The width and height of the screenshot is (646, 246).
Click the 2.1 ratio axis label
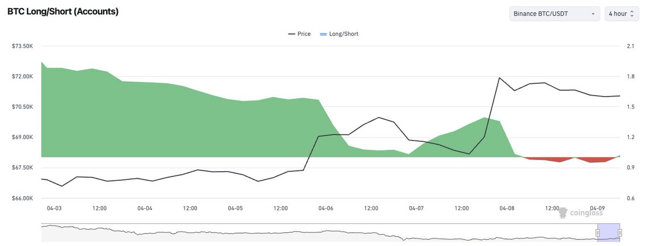click(x=630, y=46)
